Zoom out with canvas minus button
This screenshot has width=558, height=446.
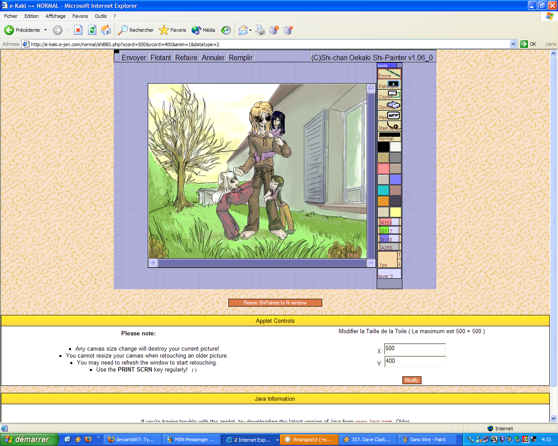[x=371, y=263]
